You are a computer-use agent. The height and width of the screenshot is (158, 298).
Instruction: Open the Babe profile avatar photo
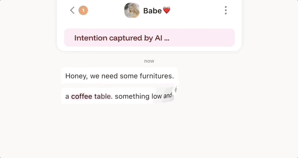point(132,10)
